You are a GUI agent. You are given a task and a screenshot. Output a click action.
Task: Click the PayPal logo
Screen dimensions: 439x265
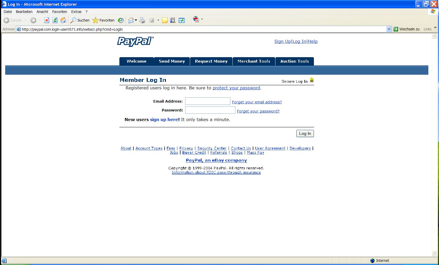point(135,41)
